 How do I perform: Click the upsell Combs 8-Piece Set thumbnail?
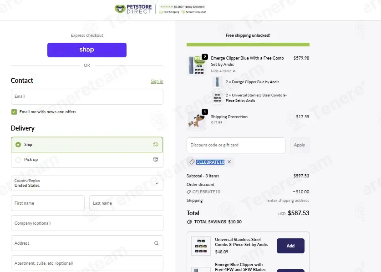click(201, 246)
